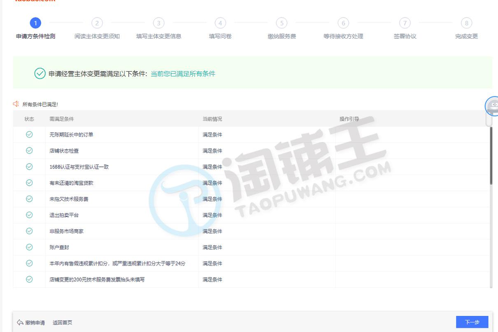Image resolution: width=498 pixels, height=332 pixels.
Task: Click condition text 非服务市场商家
Action: pos(66,232)
